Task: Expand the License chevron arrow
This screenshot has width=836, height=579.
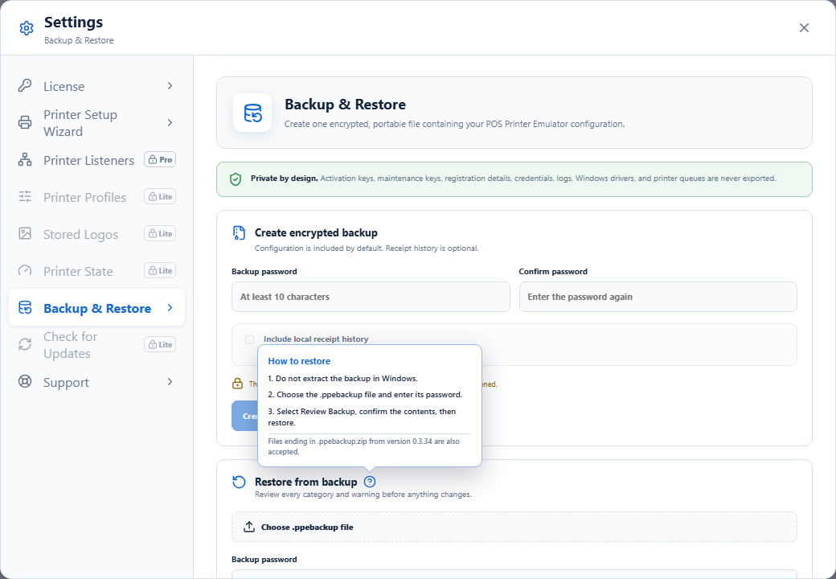Action: 170,86
